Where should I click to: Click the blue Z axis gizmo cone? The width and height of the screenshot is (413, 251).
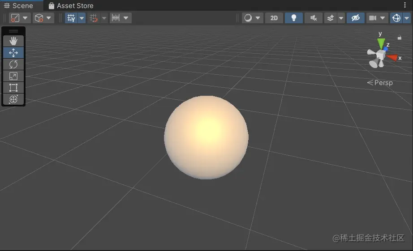[386, 49]
